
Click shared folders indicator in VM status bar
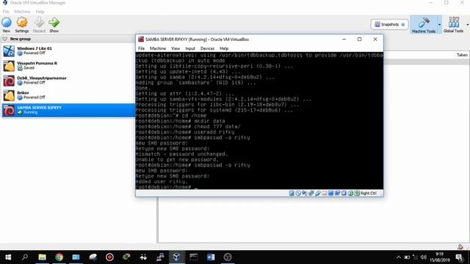[325, 194]
